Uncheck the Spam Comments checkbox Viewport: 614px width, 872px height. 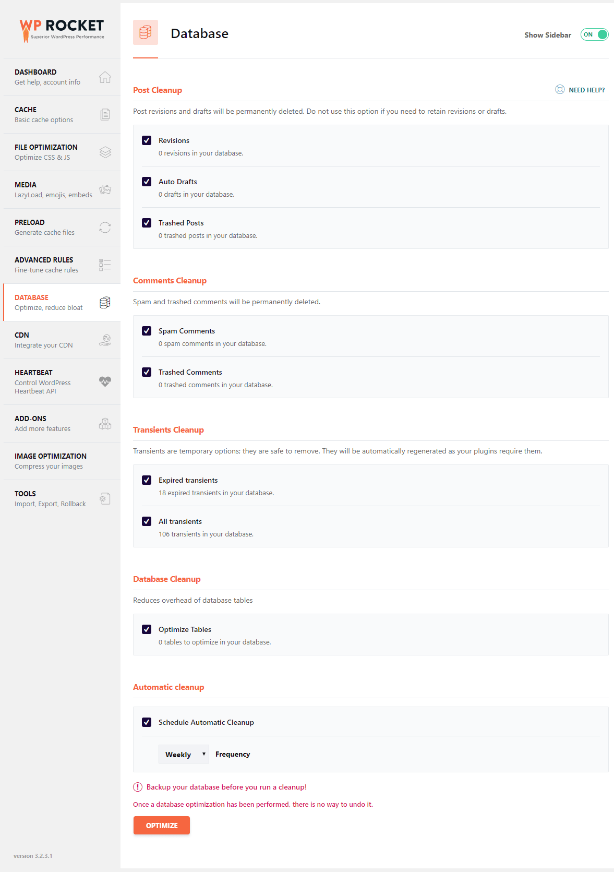147,331
